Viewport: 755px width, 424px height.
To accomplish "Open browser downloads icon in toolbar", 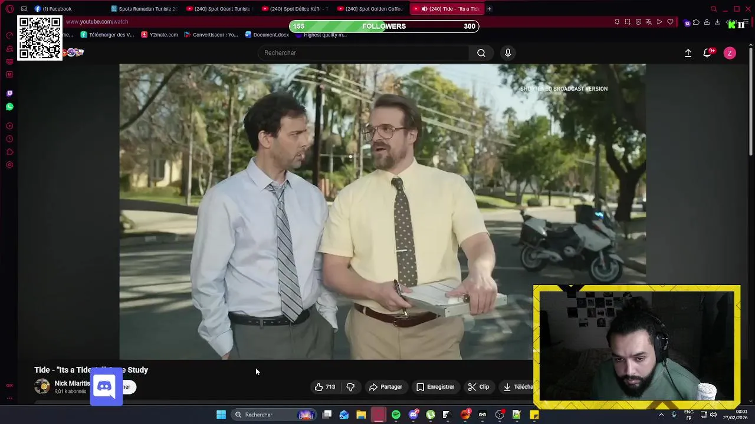I will pos(717,22).
